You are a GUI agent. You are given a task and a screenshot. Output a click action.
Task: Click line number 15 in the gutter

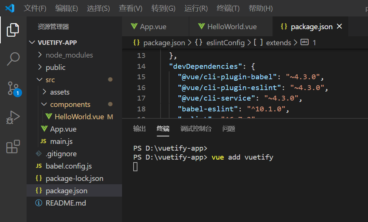click(141, 77)
